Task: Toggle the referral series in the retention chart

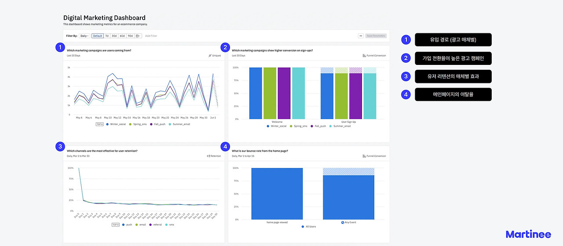Action: pyautogui.click(x=155, y=225)
